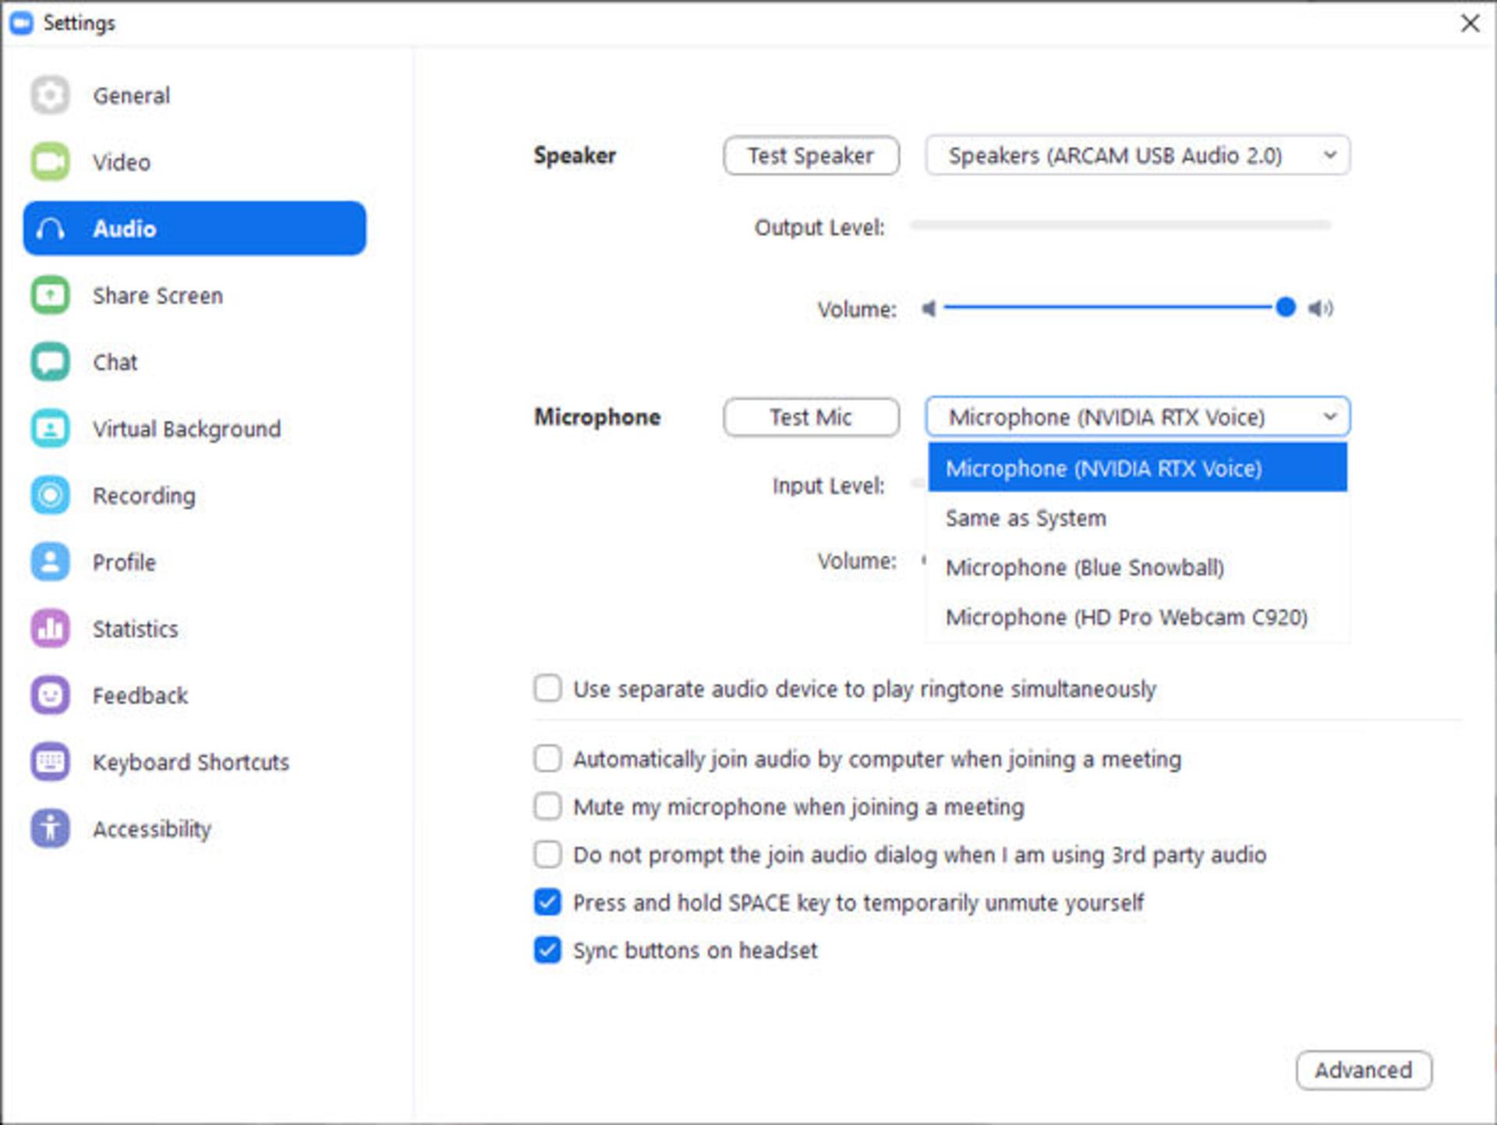Click the Zoom logo in title bar

coord(22,23)
